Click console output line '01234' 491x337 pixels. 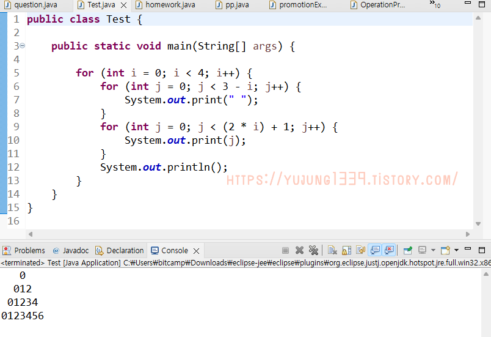(23, 302)
